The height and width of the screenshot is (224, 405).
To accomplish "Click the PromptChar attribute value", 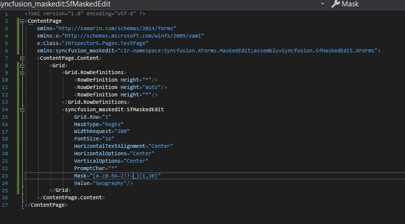I will click(x=113, y=169).
